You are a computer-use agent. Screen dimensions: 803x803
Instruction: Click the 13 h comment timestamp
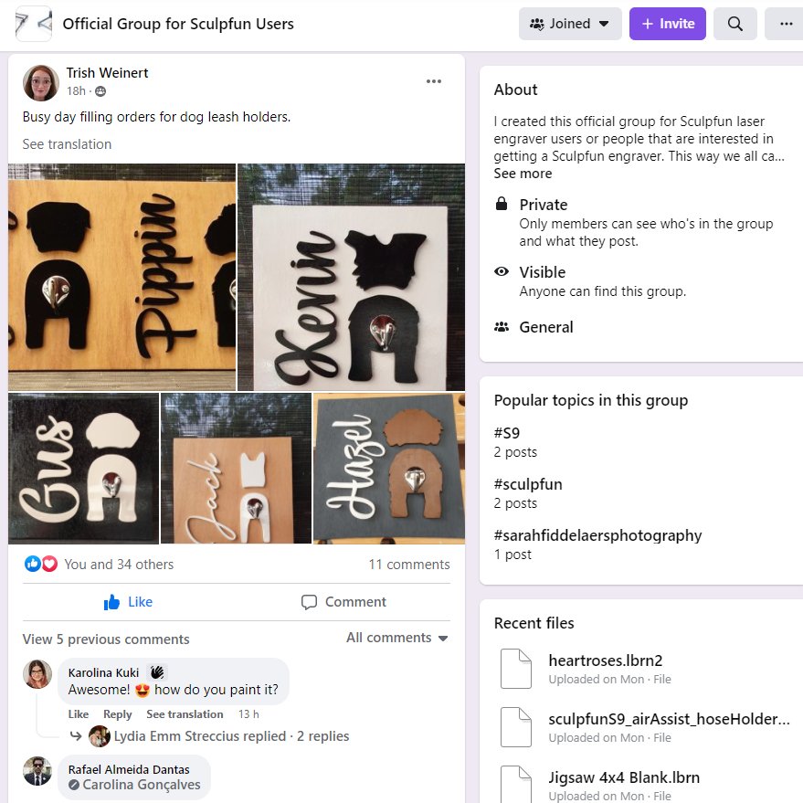click(248, 713)
